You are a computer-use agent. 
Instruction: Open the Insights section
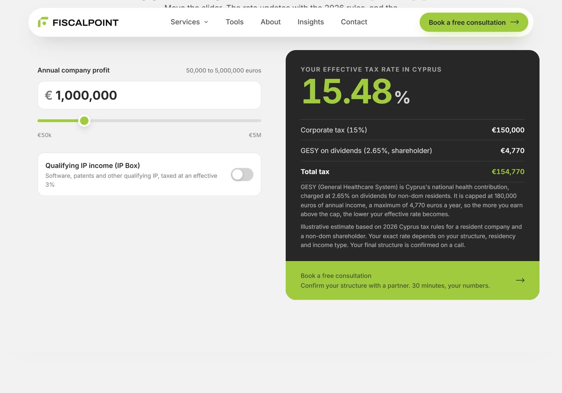pyautogui.click(x=311, y=22)
